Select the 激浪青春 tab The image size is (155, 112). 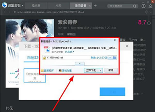(x=80, y=6)
